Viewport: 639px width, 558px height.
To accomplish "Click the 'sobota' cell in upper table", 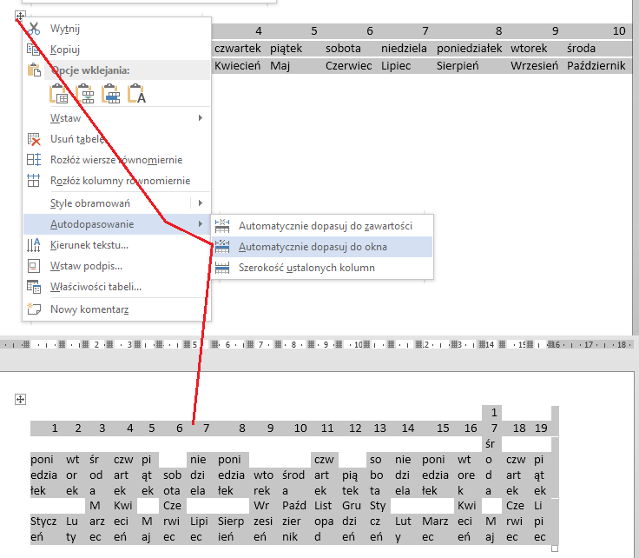I will pyautogui.click(x=343, y=48).
